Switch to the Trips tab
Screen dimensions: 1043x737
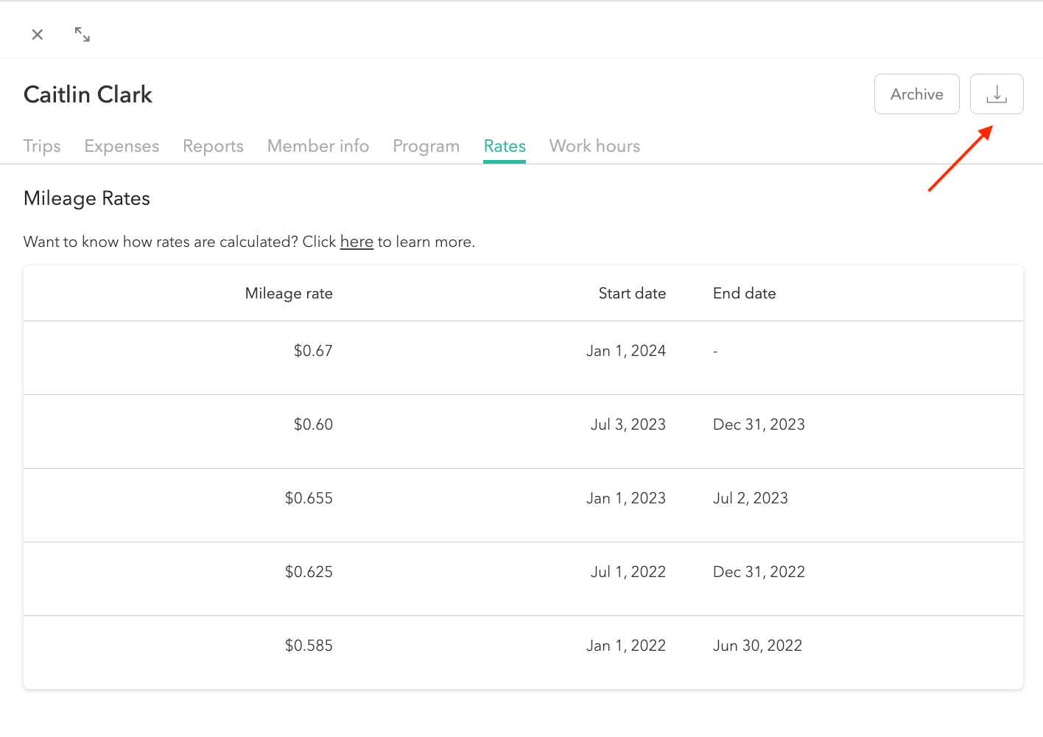(42, 146)
